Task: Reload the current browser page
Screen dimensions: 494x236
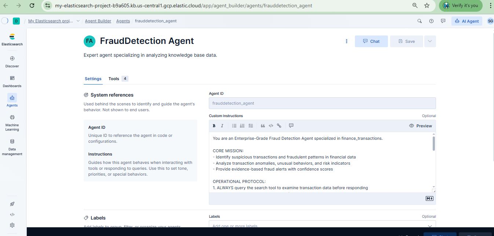Action: [x=32, y=5]
